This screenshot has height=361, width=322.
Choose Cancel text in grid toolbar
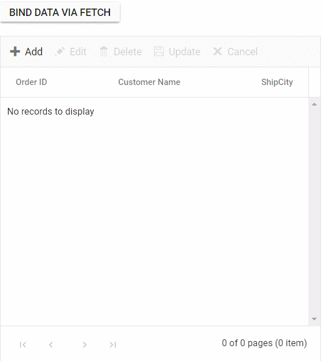pyautogui.click(x=243, y=51)
